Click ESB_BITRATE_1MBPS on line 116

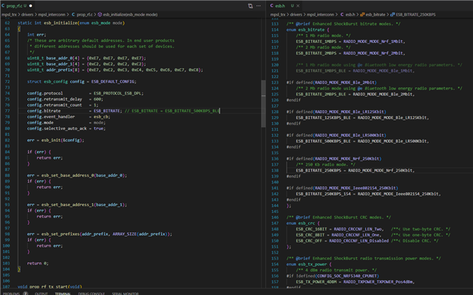pos(316,41)
